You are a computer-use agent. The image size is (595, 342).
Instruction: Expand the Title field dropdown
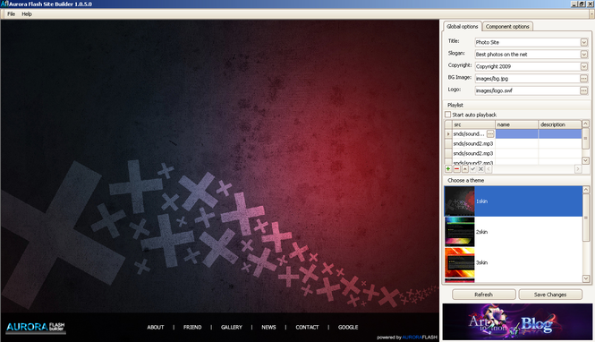click(x=583, y=42)
